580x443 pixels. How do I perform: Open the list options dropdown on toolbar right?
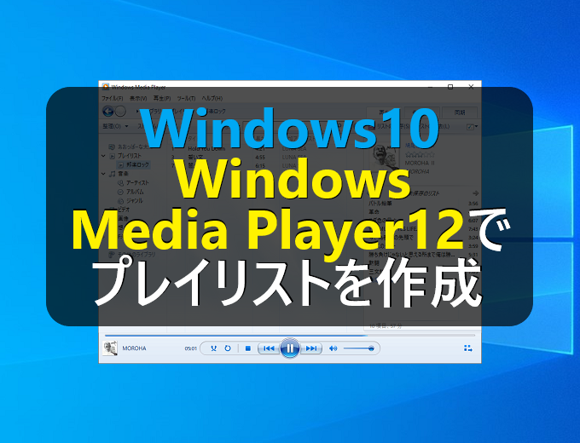tap(473, 127)
